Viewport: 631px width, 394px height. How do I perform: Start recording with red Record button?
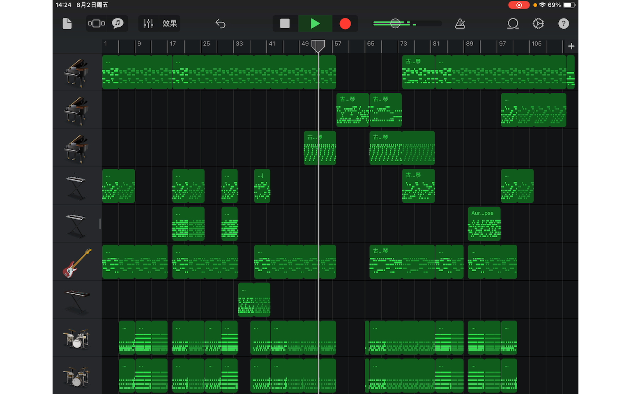345,23
